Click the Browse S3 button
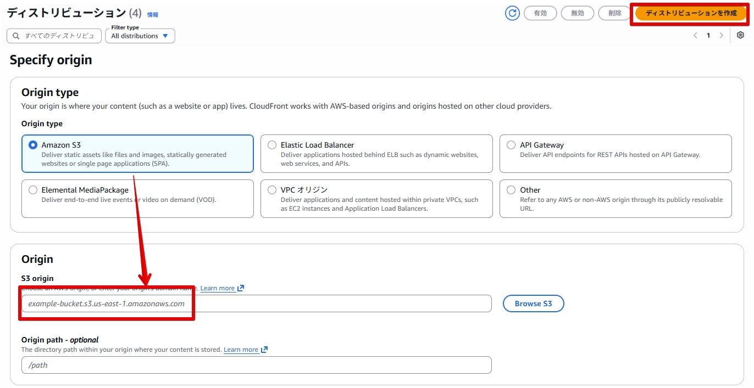 click(x=533, y=303)
